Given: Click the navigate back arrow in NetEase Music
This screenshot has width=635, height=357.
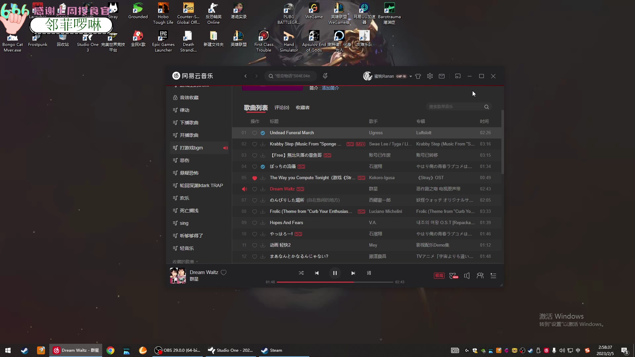Looking at the screenshot, I should tap(245, 76).
